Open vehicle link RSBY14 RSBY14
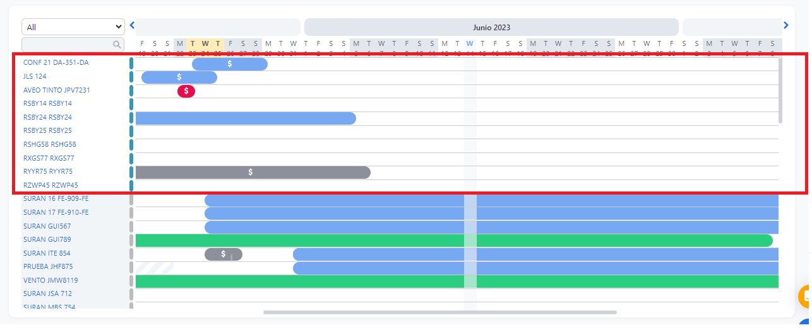Viewport: 812px width, 330px height. click(x=48, y=103)
